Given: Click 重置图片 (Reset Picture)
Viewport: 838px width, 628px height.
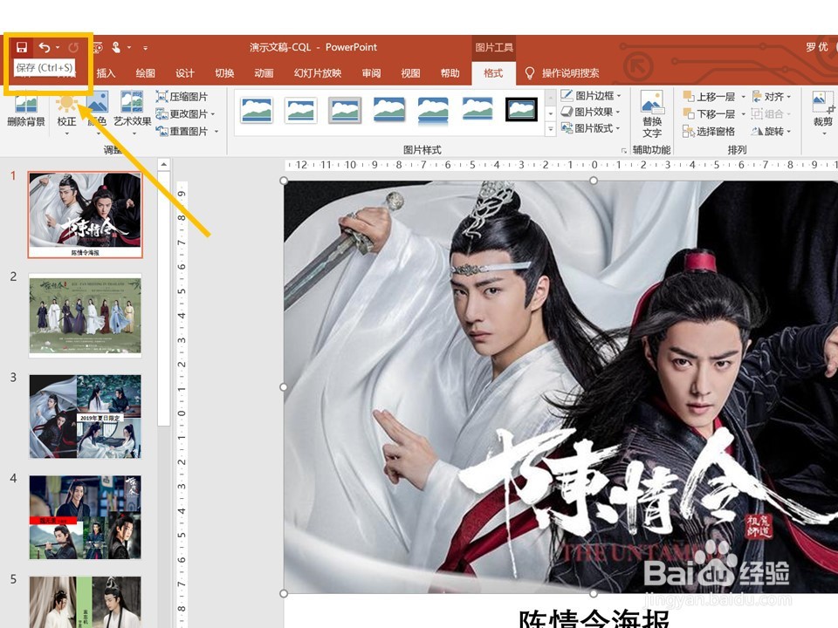Looking at the screenshot, I should pyautogui.click(x=182, y=131).
